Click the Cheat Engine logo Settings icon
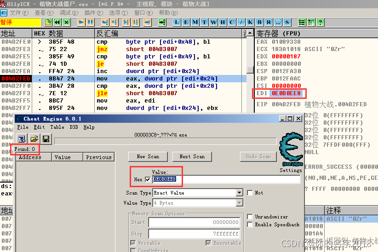The height and width of the screenshot is (252, 378). [x=291, y=149]
